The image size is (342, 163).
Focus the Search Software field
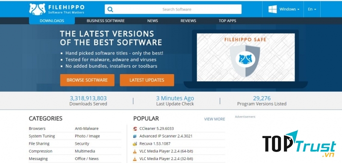pyautogui.click(x=173, y=9)
